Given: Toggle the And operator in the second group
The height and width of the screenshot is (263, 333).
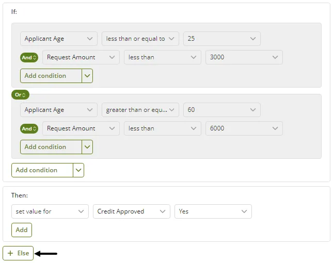Looking at the screenshot, I should click(29, 129).
